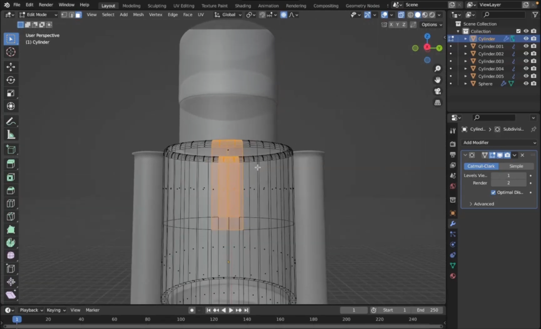Activate the Rotate tool
This screenshot has width=541, height=329.
pos(11,80)
